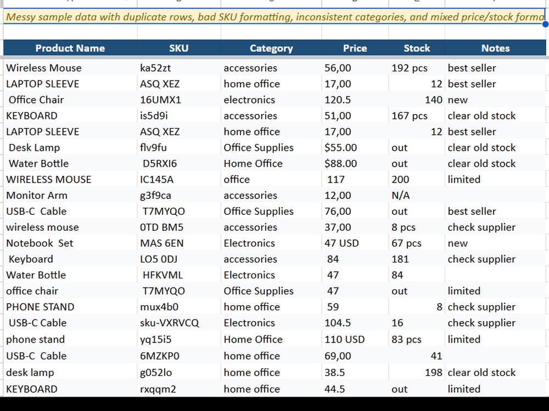The height and width of the screenshot is (411, 549).
Task: Select the 'Notebook Set' product cell
Action: 70,243
